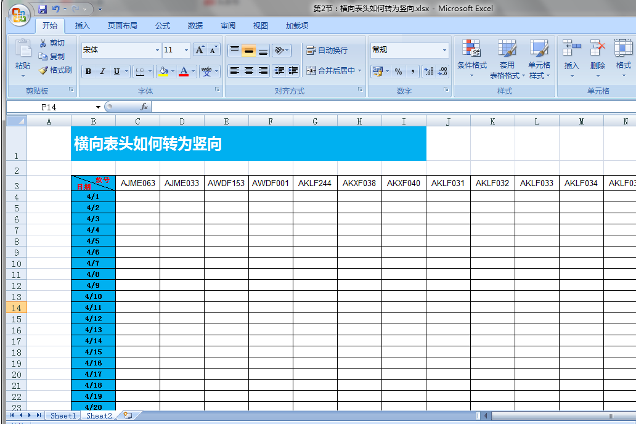Click the 删除 cells delete icon
The width and height of the screenshot is (636, 424).
click(x=597, y=48)
